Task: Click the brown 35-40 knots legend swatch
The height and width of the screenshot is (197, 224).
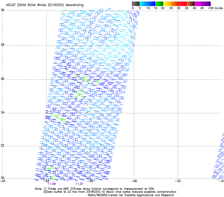Action: (191, 4)
